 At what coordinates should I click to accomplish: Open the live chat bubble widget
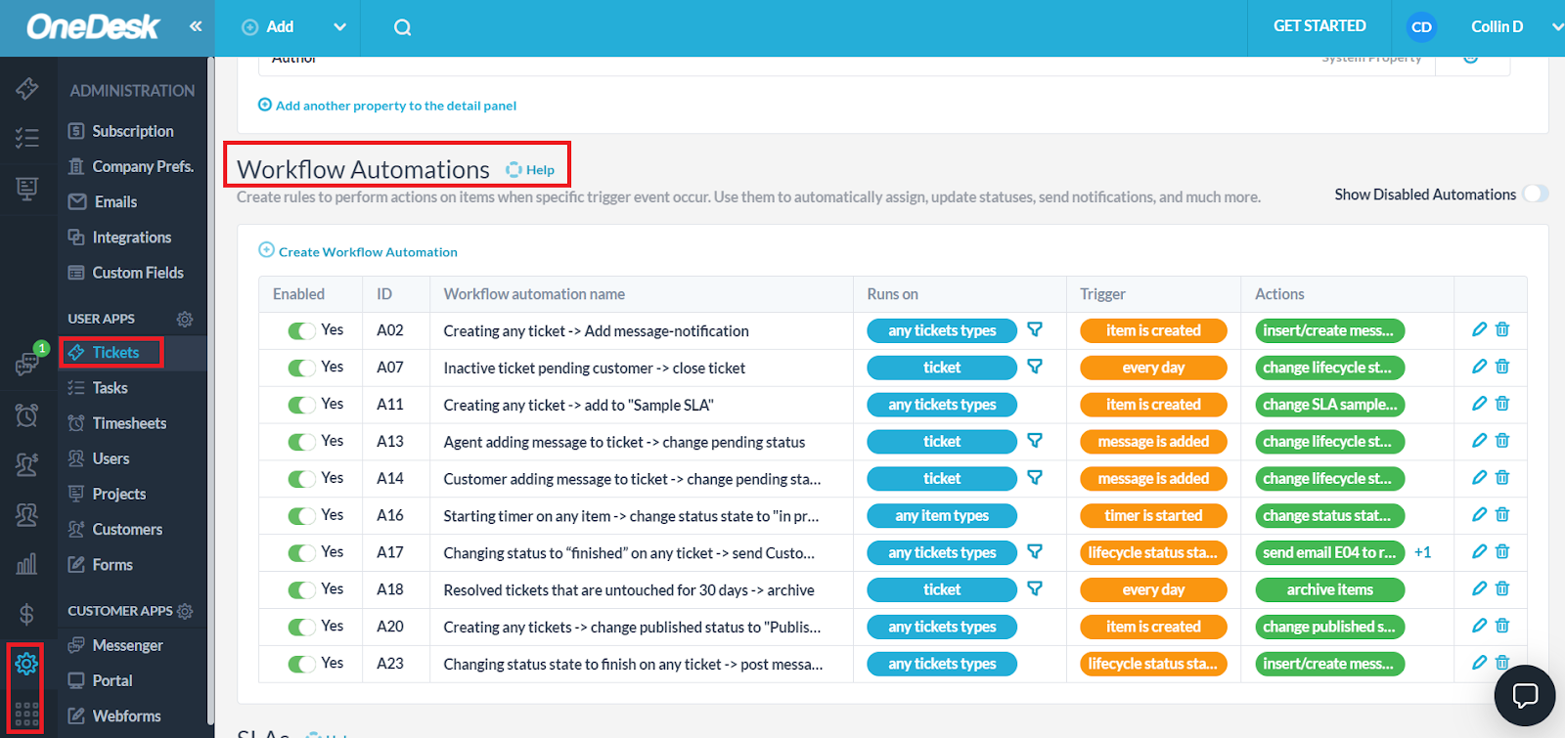(1525, 695)
